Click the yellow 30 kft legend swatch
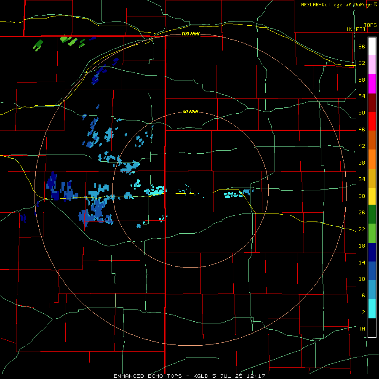 pyautogui.click(x=372, y=196)
